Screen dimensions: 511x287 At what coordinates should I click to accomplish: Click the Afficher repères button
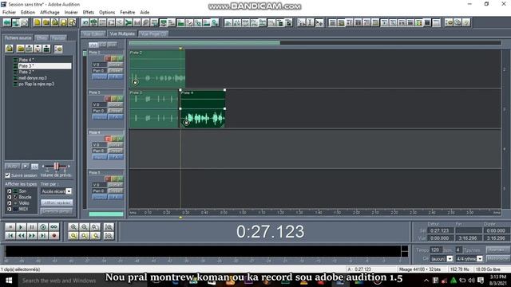[57, 202]
